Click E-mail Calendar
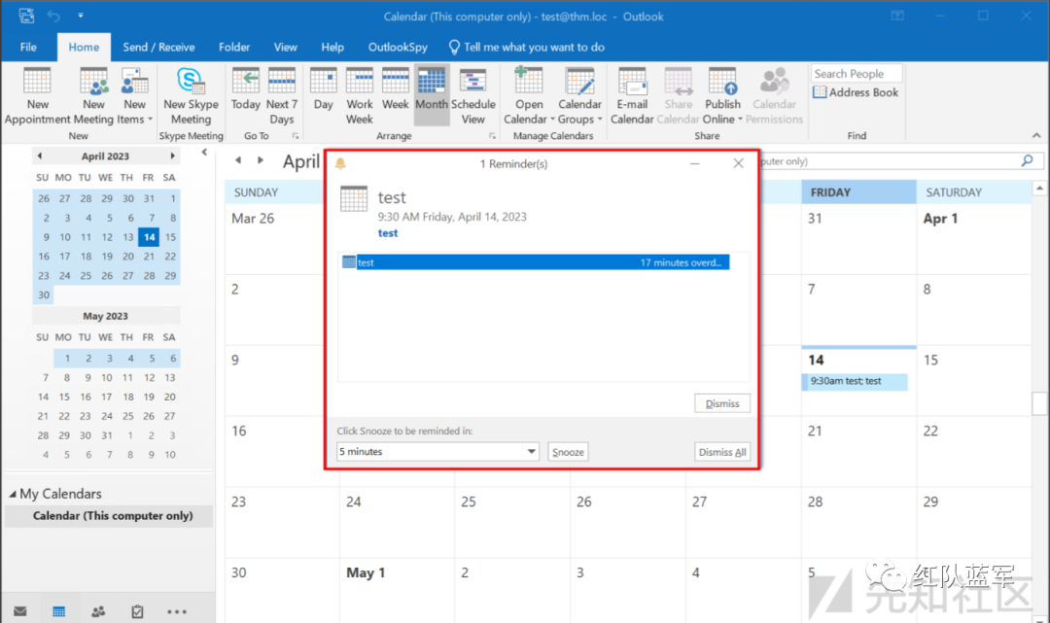 (632, 96)
